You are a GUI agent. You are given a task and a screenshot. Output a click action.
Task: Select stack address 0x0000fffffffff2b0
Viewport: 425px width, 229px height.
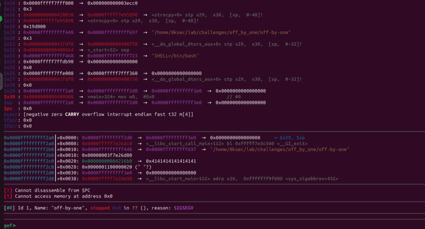[29, 149]
